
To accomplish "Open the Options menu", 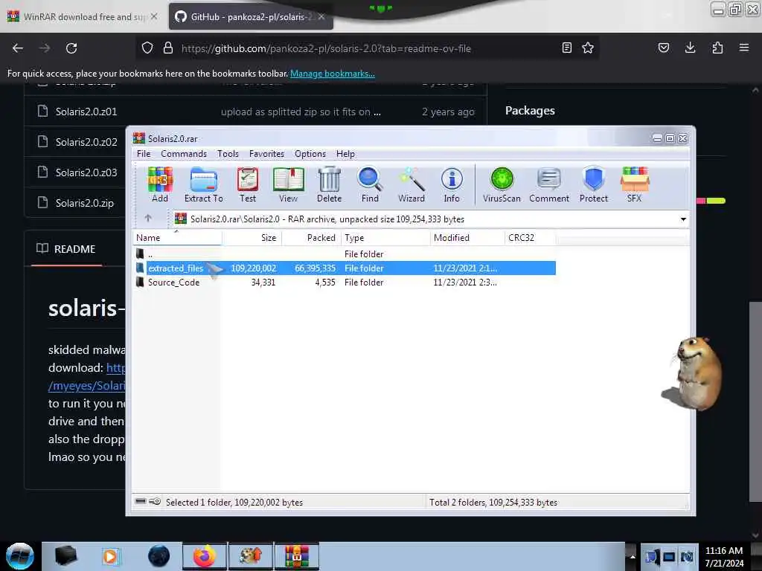I will click(310, 153).
